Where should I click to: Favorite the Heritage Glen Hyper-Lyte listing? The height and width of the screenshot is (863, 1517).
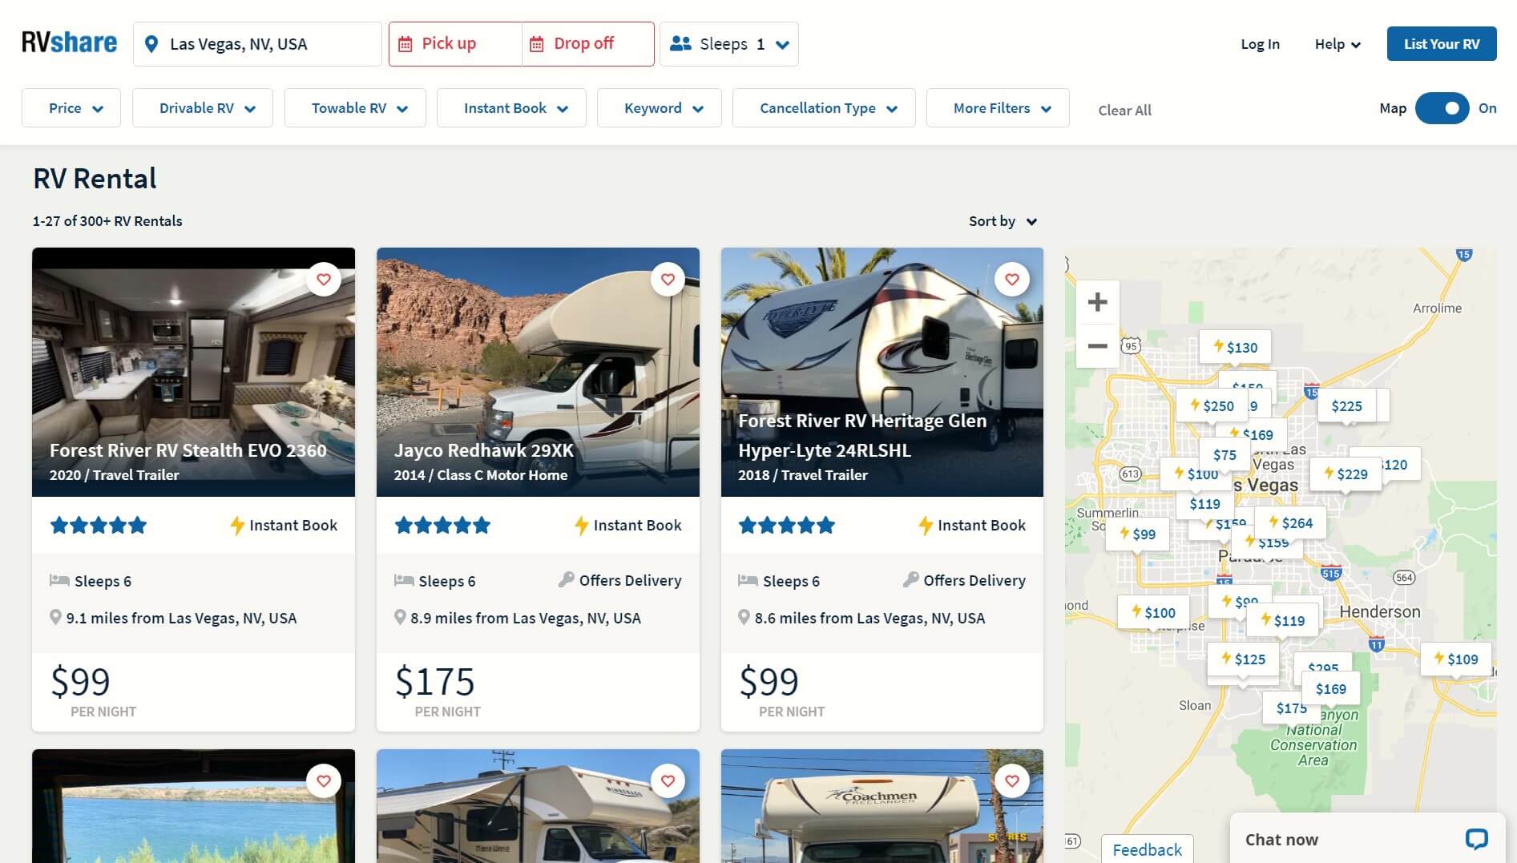point(1012,279)
